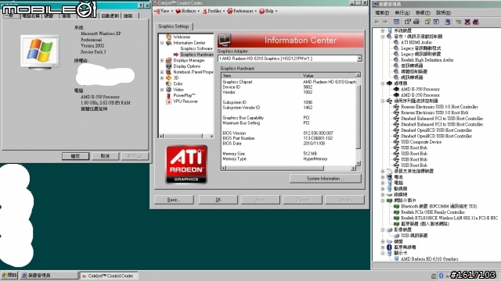Open the 3D settings icon
The image size is (501, 281).
tap(169, 78)
